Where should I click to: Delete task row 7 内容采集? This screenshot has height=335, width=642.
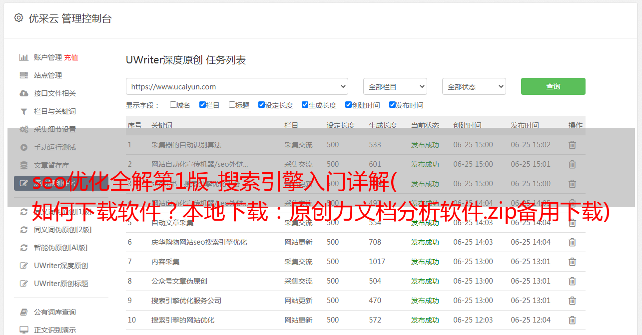572,262
